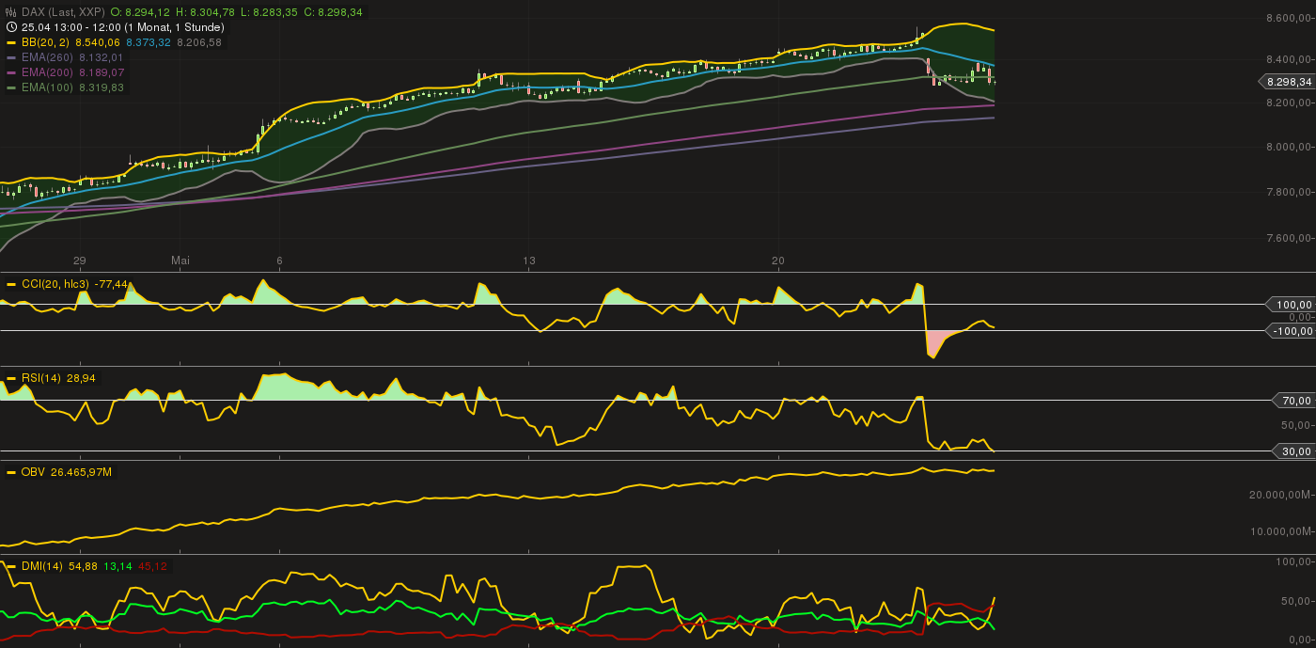Click the 'EMA(200)' indicator label
1316x648 pixels.
point(48,72)
